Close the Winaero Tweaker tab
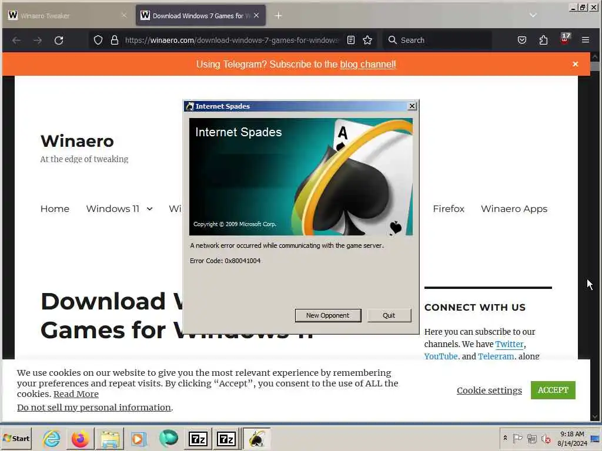Screen dimensions: 602x451 coord(123,16)
